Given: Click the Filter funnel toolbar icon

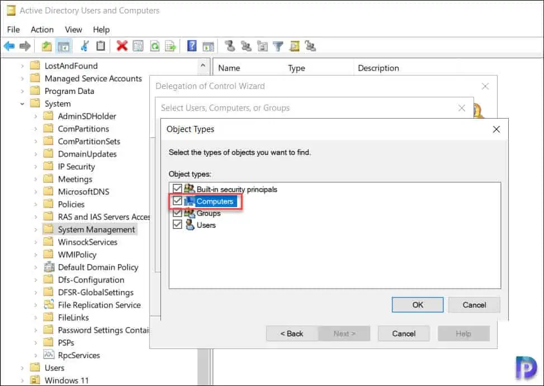Looking at the screenshot, I should pos(278,46).
